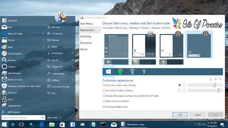Image resolution: width=228 pixels, height=128 pixels.
Task: Check Hide user account picture
Action: [x=104, y=101]
